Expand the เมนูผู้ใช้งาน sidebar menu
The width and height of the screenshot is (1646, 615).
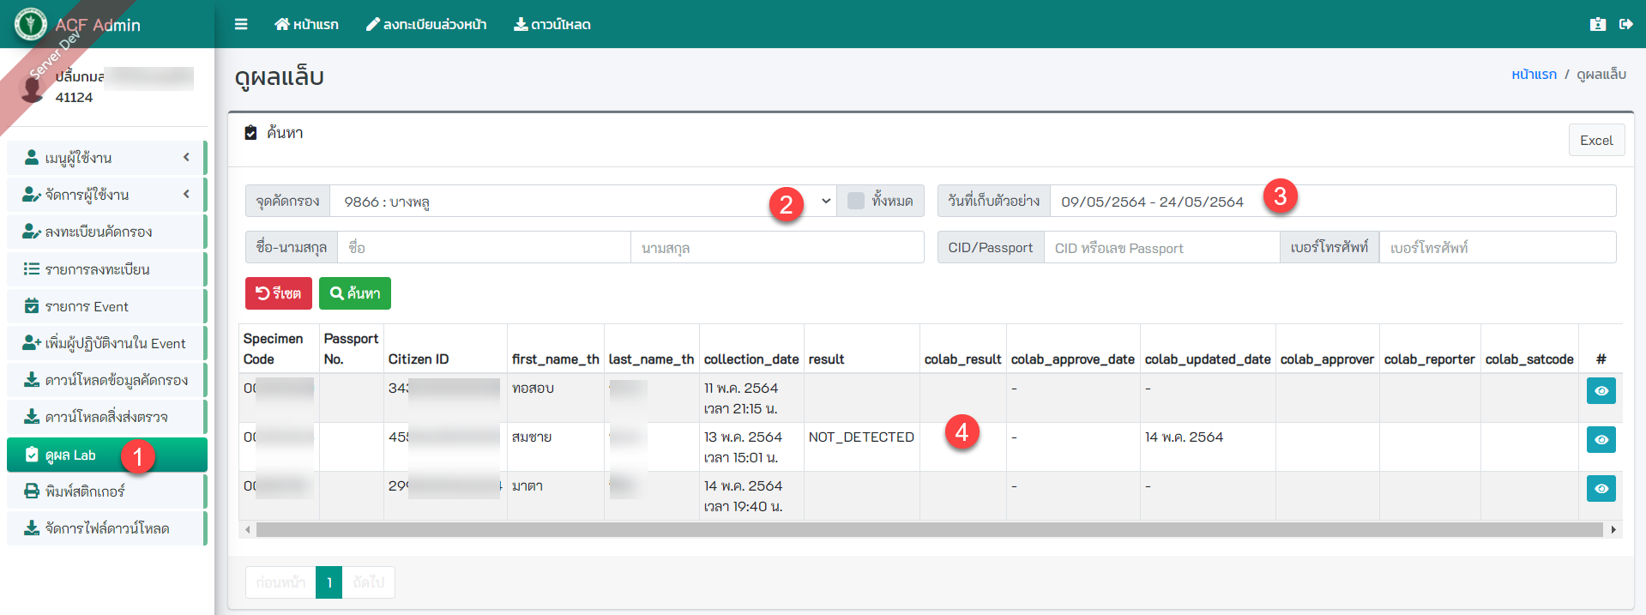tap(106, 158)
